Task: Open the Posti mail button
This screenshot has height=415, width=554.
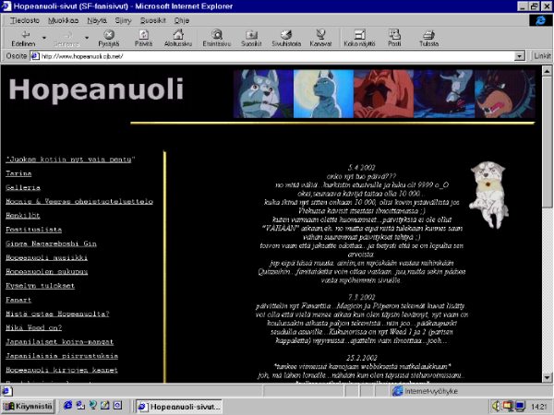Action: click(x=395, y=37)
